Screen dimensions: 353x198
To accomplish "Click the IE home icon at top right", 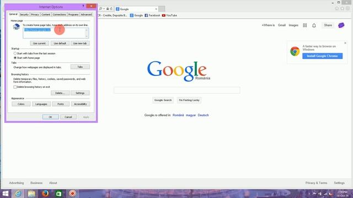I will (337, 9).
